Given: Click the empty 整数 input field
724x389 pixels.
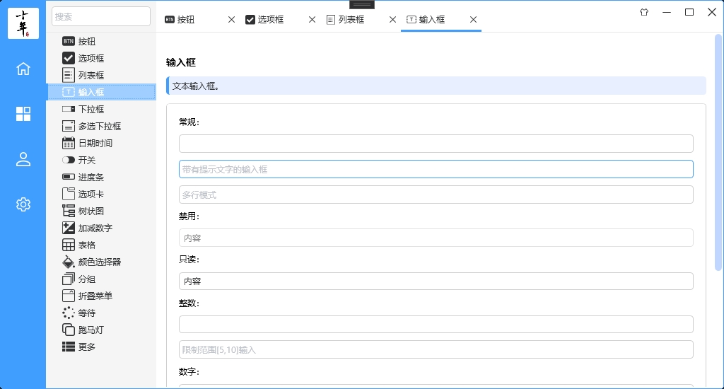Looking at the screenshot, I should pos(436,325).
